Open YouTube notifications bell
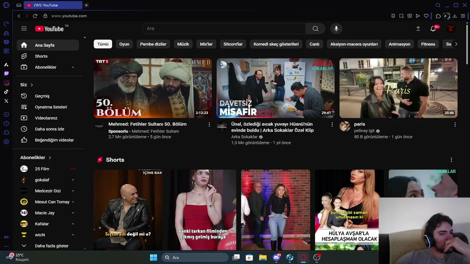 point(433,29)
